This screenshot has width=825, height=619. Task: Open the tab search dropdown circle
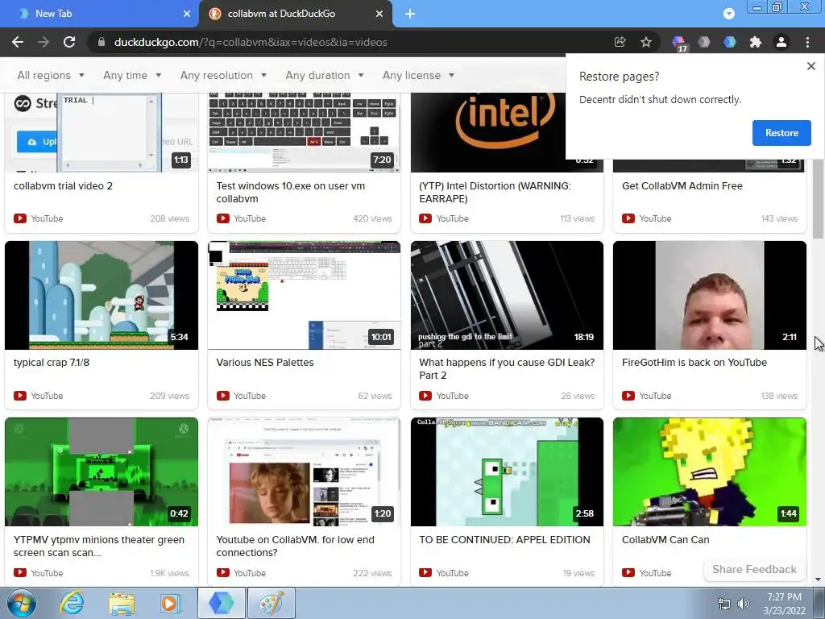(x=728, y=14)
